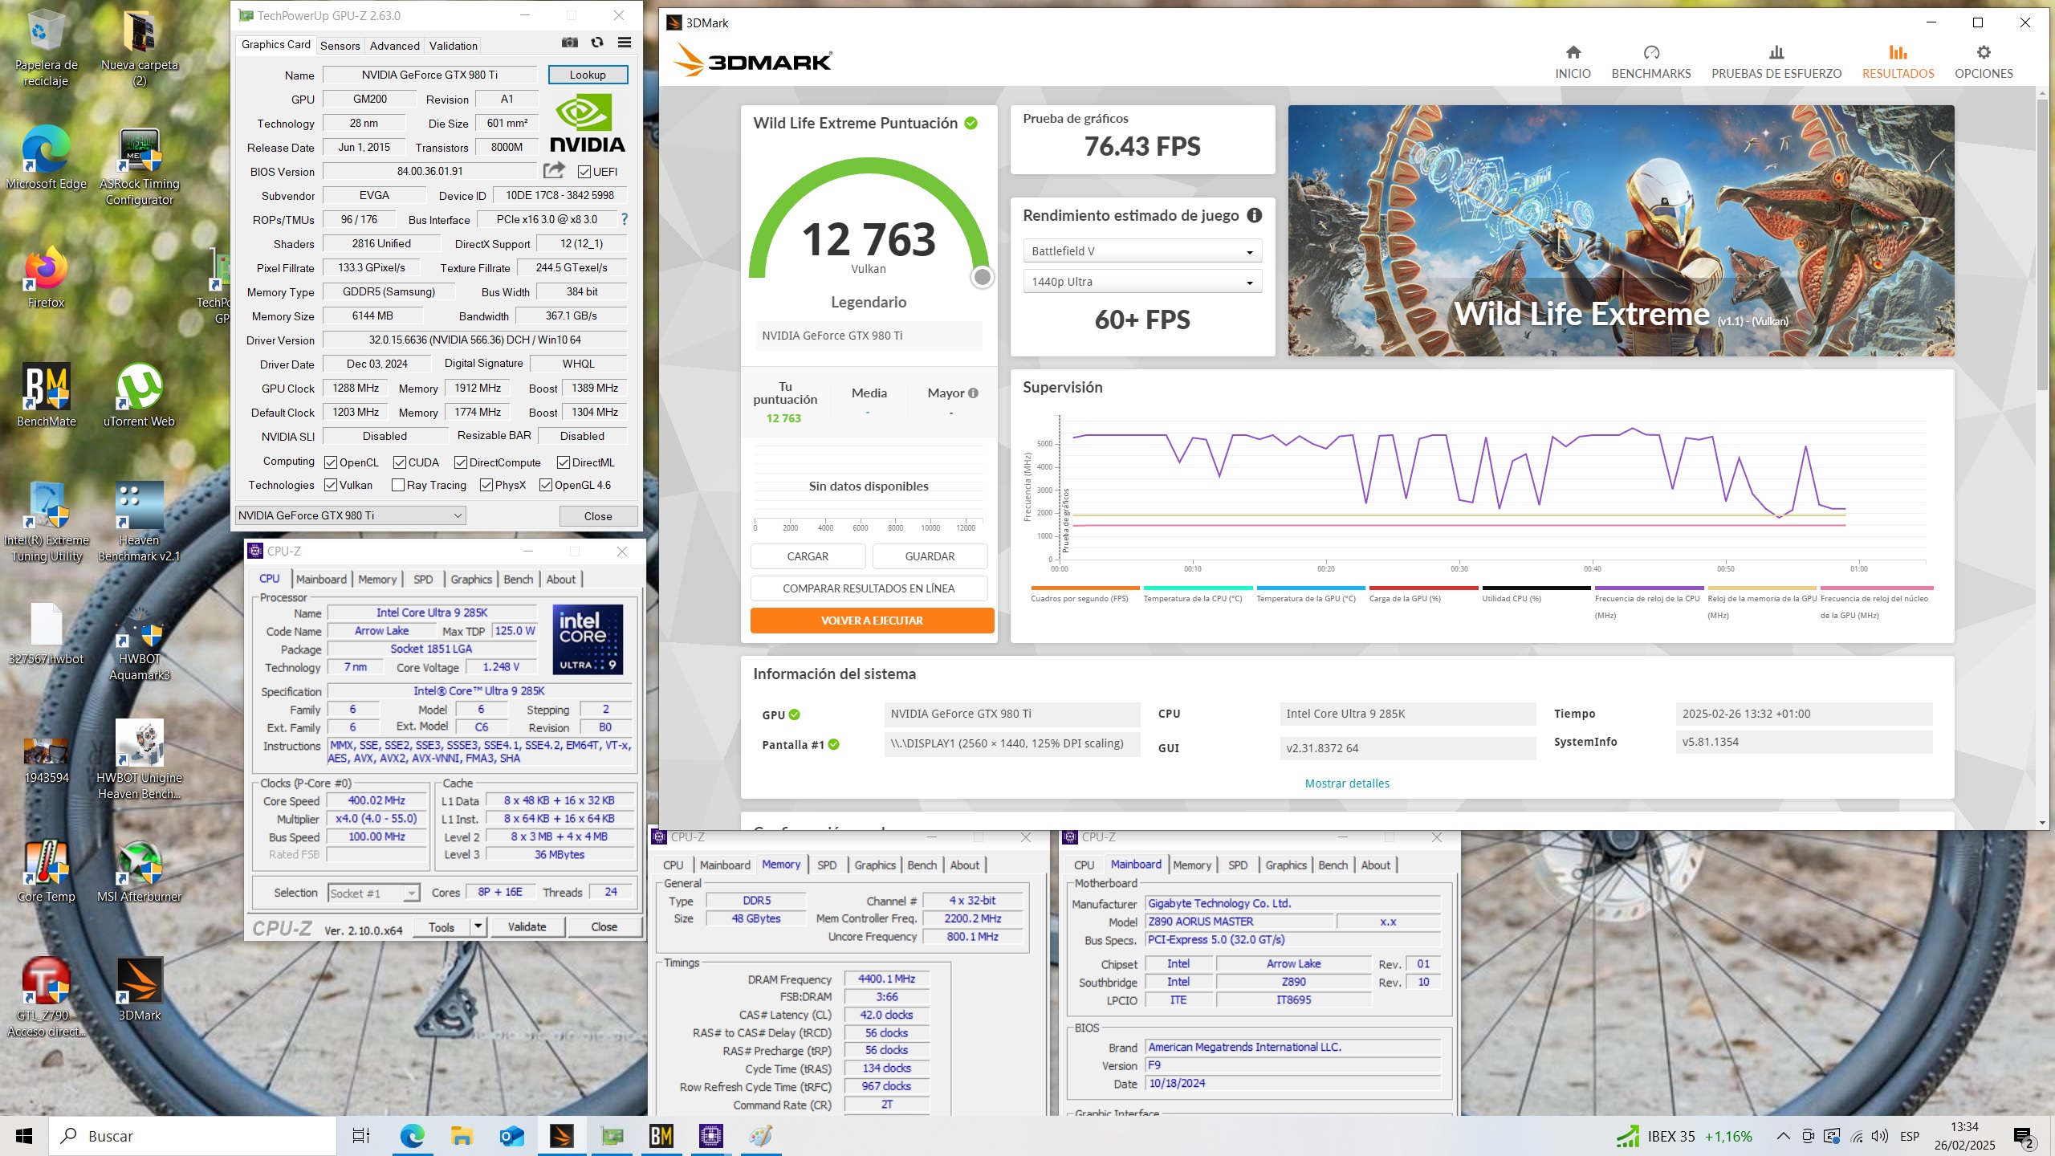Click Validate button in CPU-Z
The image size is (2055, 1156).
(x=527, y=926)
